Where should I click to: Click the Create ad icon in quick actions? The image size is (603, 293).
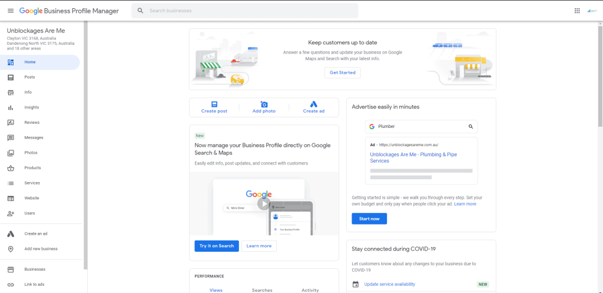(314, 104)
